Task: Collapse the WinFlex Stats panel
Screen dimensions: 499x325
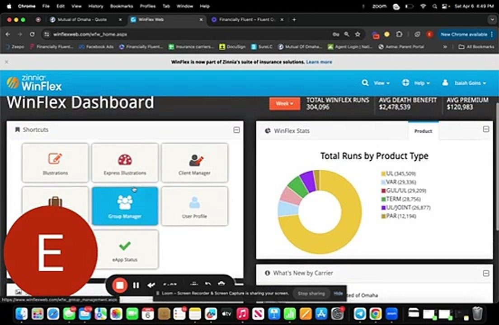Action: (486, 129)
